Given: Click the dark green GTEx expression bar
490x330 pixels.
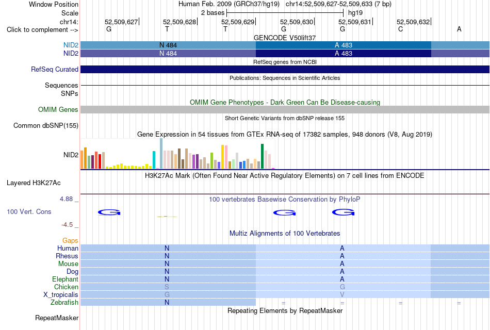Looking at the screenshot, I should point(262,156).
